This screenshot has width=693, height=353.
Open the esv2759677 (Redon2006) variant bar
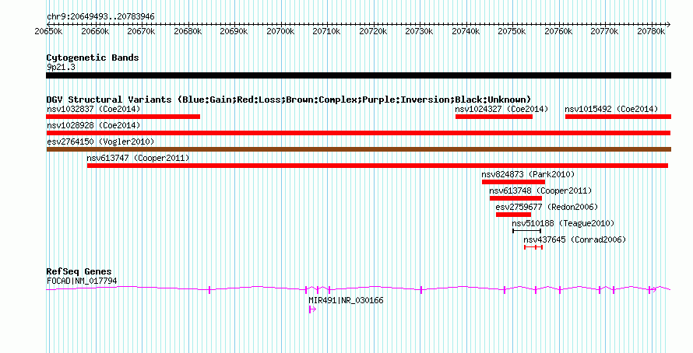pyautogui.click(x=513, y=215)
